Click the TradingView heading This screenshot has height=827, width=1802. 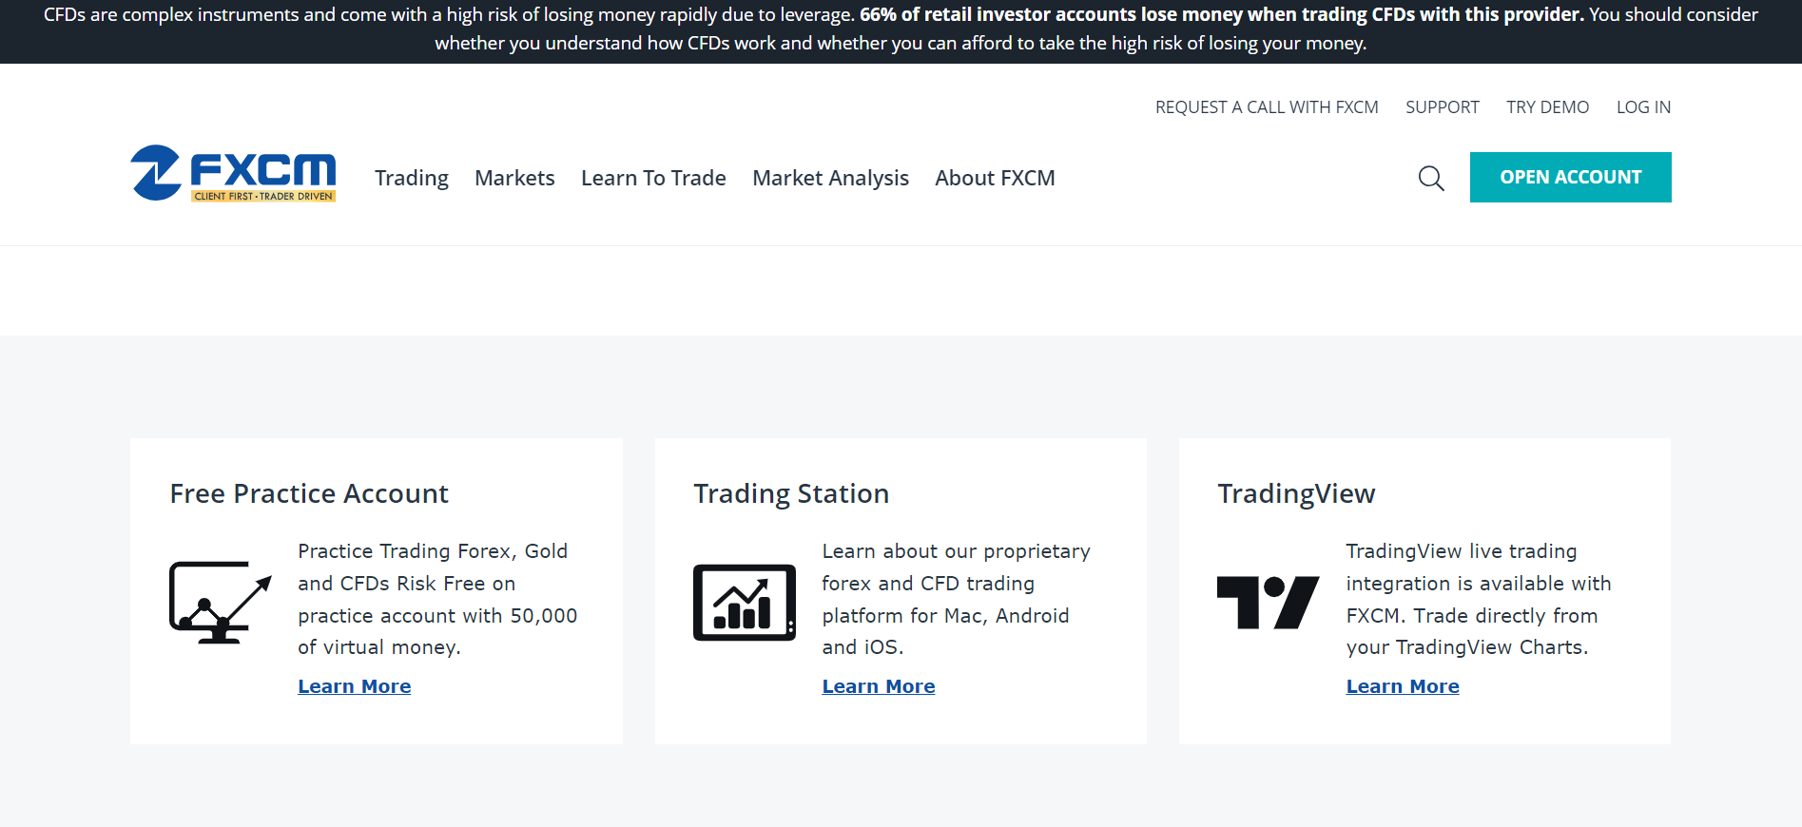(x=1296, y=493)
